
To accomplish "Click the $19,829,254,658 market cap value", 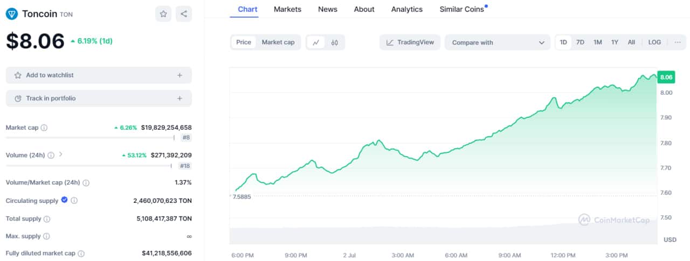I will (166, 128).
